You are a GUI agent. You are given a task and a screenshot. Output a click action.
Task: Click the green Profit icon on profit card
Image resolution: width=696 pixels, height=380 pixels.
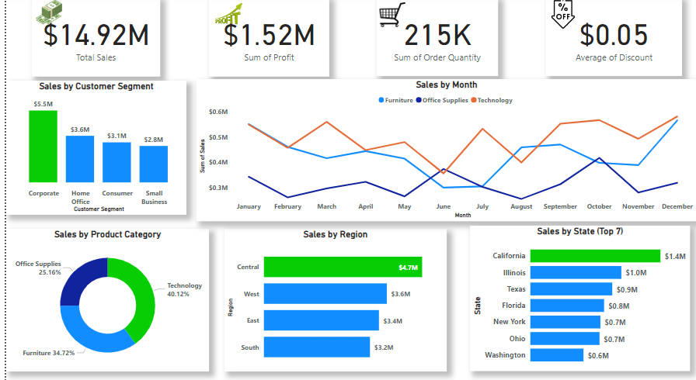click(229, 15)
